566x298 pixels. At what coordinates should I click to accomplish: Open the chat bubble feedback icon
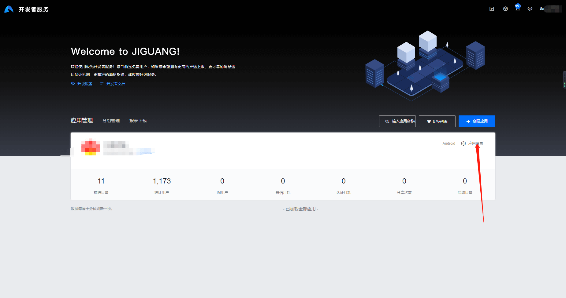point(530,9)
